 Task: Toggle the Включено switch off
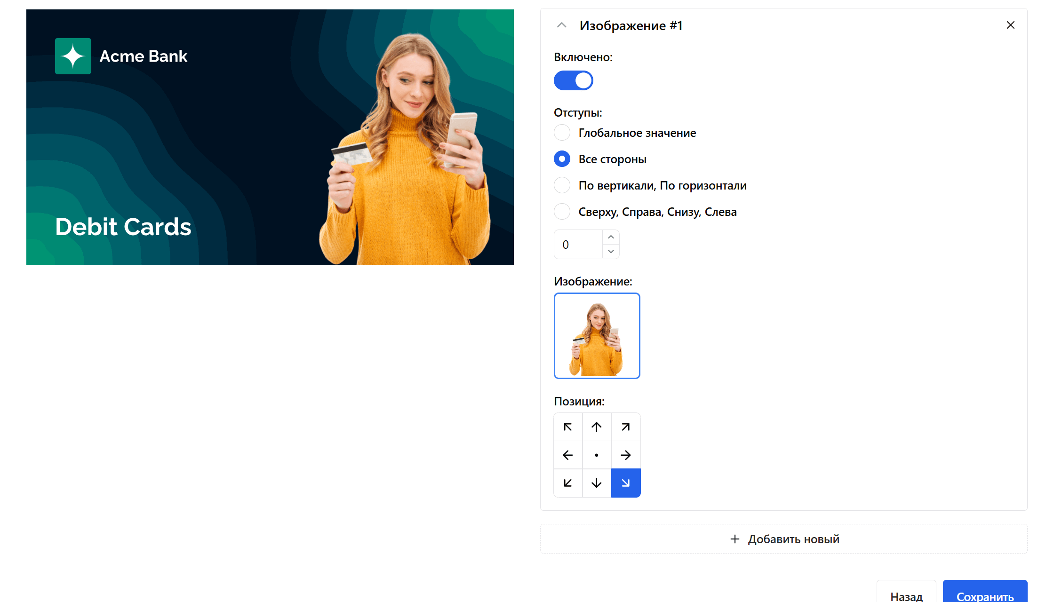point(573,80)
